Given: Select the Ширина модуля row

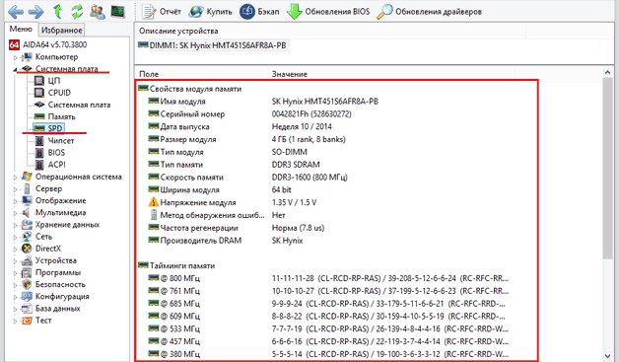Looking at the screenshot, I should pyautogui.click(x=220, y=190).
